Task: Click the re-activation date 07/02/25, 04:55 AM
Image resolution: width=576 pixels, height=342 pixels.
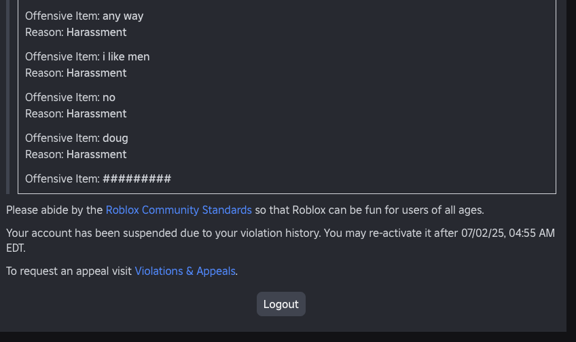Action: tap(507, 233)
